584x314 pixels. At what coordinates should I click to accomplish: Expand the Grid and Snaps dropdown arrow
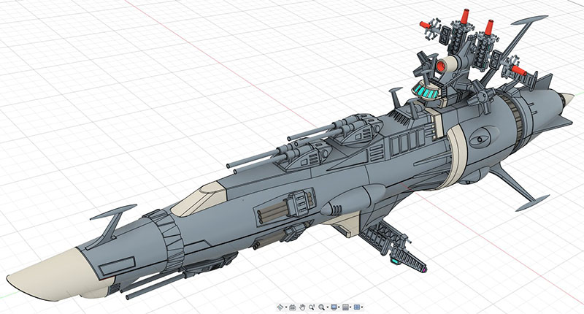(350, 307)
